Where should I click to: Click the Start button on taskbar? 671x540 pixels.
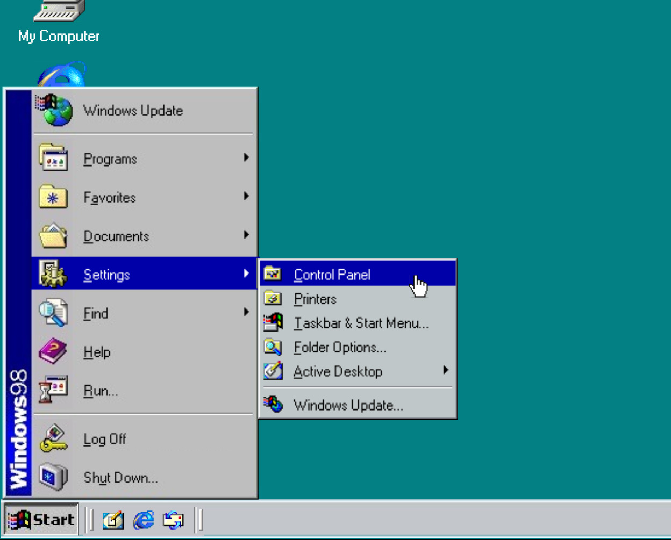[41, 520]
